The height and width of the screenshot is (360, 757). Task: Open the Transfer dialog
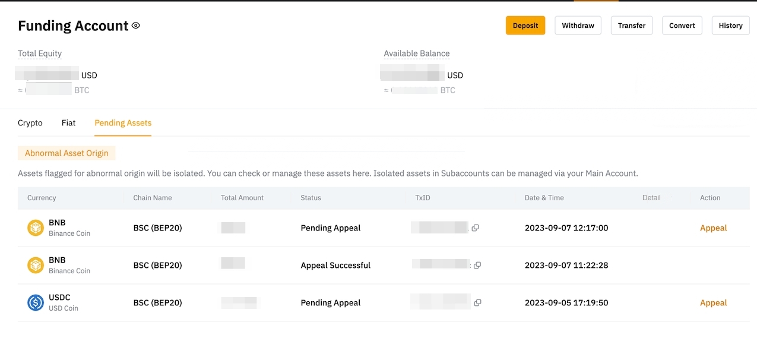click(631, 26)
